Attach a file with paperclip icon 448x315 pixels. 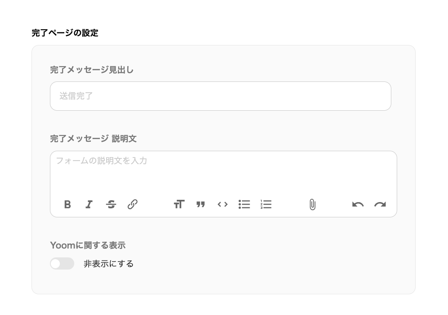312,205
